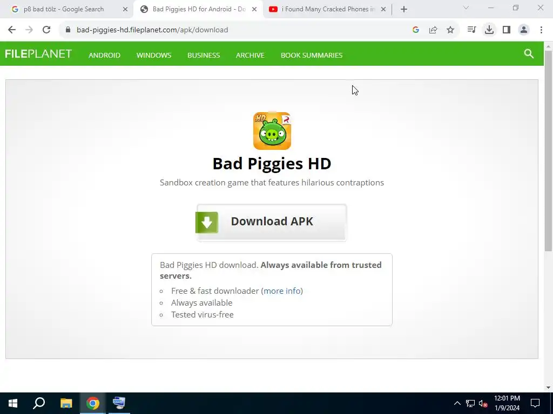Click the forward navigation arrow
The width and height of the screenshot is (553, 414).
pyautogui.click(x=29, y=30)
